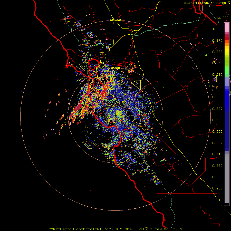Image resolution: width=231 pixels, height=231 pixels.
Task: Click the 0.573 legend value
Action: pos(217,120)
